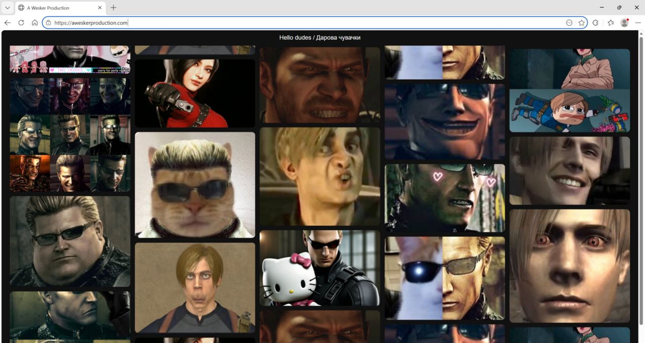Click the browser back arrow
The image size is (645, 343).
(x=7, y=23)
